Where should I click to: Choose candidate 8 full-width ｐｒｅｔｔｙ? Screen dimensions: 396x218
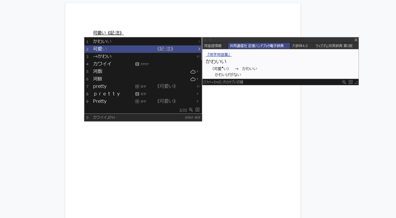click(x=106, y=94)
